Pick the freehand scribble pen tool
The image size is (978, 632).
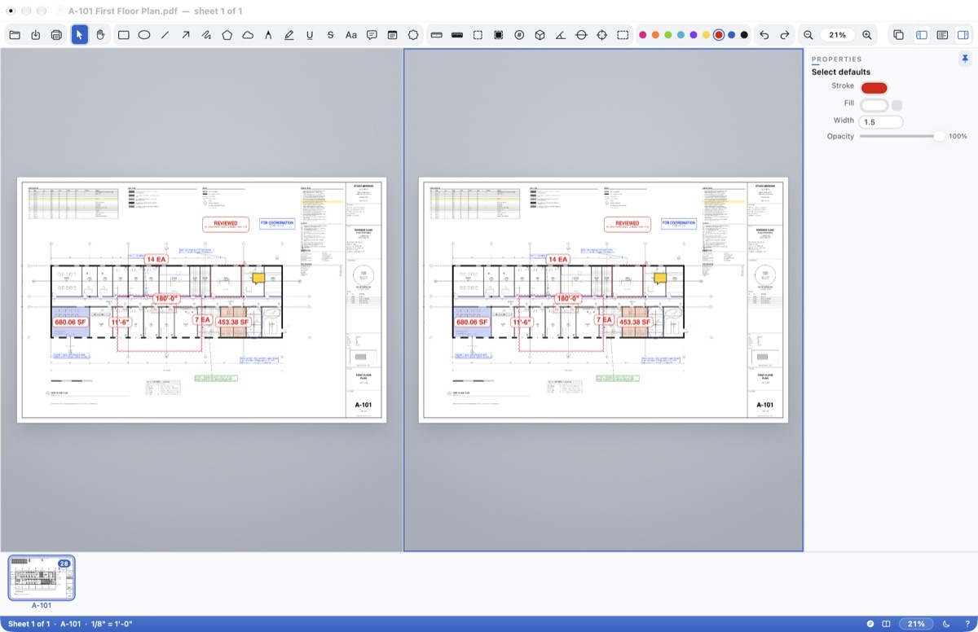click(x=206, y=35)
